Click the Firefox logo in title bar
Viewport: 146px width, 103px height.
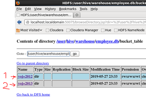pos(18,3)
